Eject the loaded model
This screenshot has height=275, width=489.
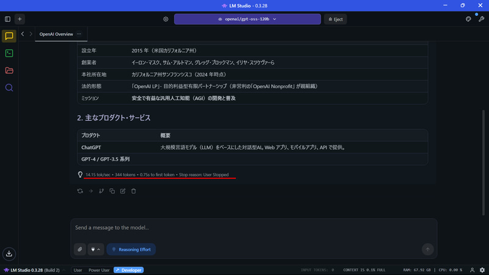click(335, 19)
